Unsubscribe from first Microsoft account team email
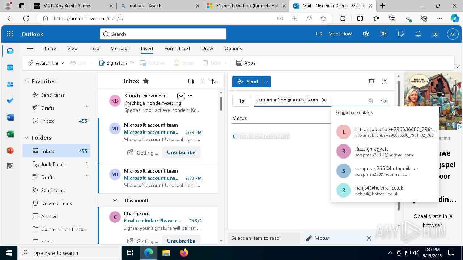The width and height of the screenshot is (463, 260). pos(181,152)
